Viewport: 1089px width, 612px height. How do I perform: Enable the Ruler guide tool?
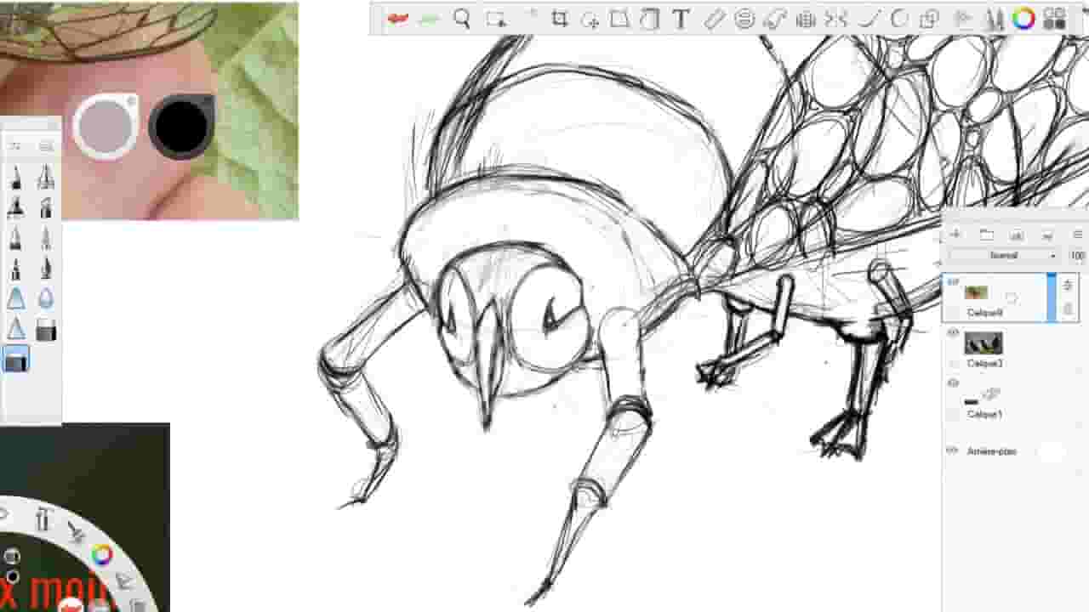coord(713,19)
